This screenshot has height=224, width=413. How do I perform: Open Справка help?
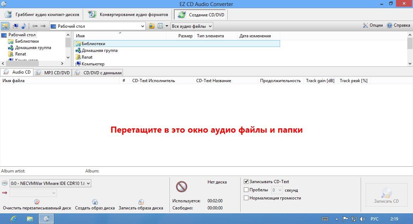pos(398,25)
